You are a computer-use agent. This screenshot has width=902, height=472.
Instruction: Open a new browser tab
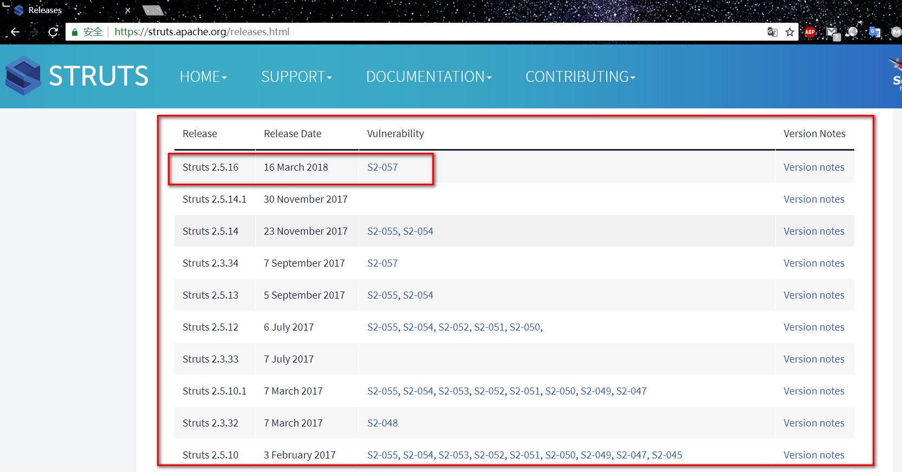pos(153,10)
